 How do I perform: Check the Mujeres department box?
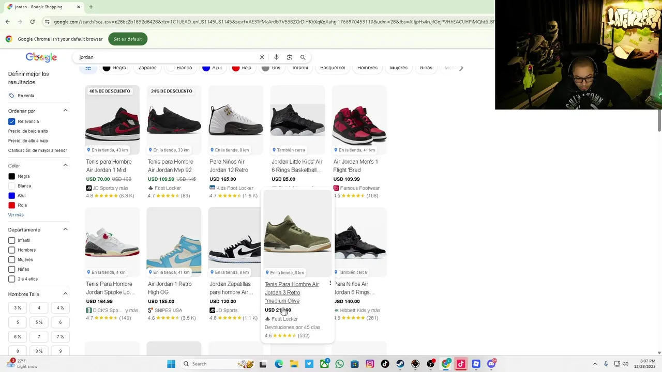click(11, 260)
